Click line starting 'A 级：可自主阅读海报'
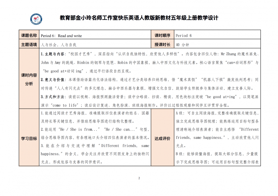278x196 pixels. [217, 113]
